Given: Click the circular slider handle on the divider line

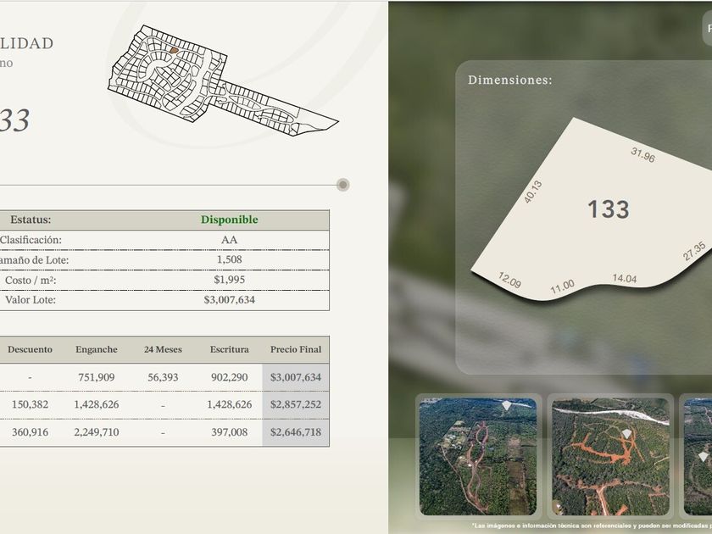Looking at the screenshot, I should [x=342, y=185].
